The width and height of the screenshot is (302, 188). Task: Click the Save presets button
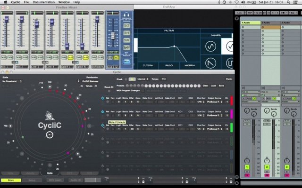(x=221, y=86)
